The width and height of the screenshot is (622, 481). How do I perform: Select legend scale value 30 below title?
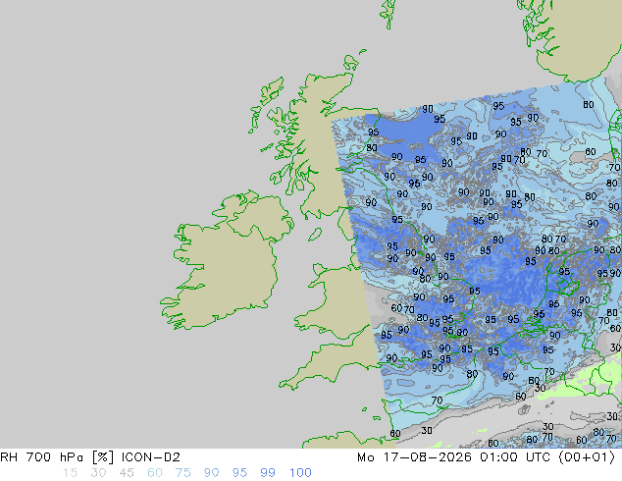coord(98,473)
